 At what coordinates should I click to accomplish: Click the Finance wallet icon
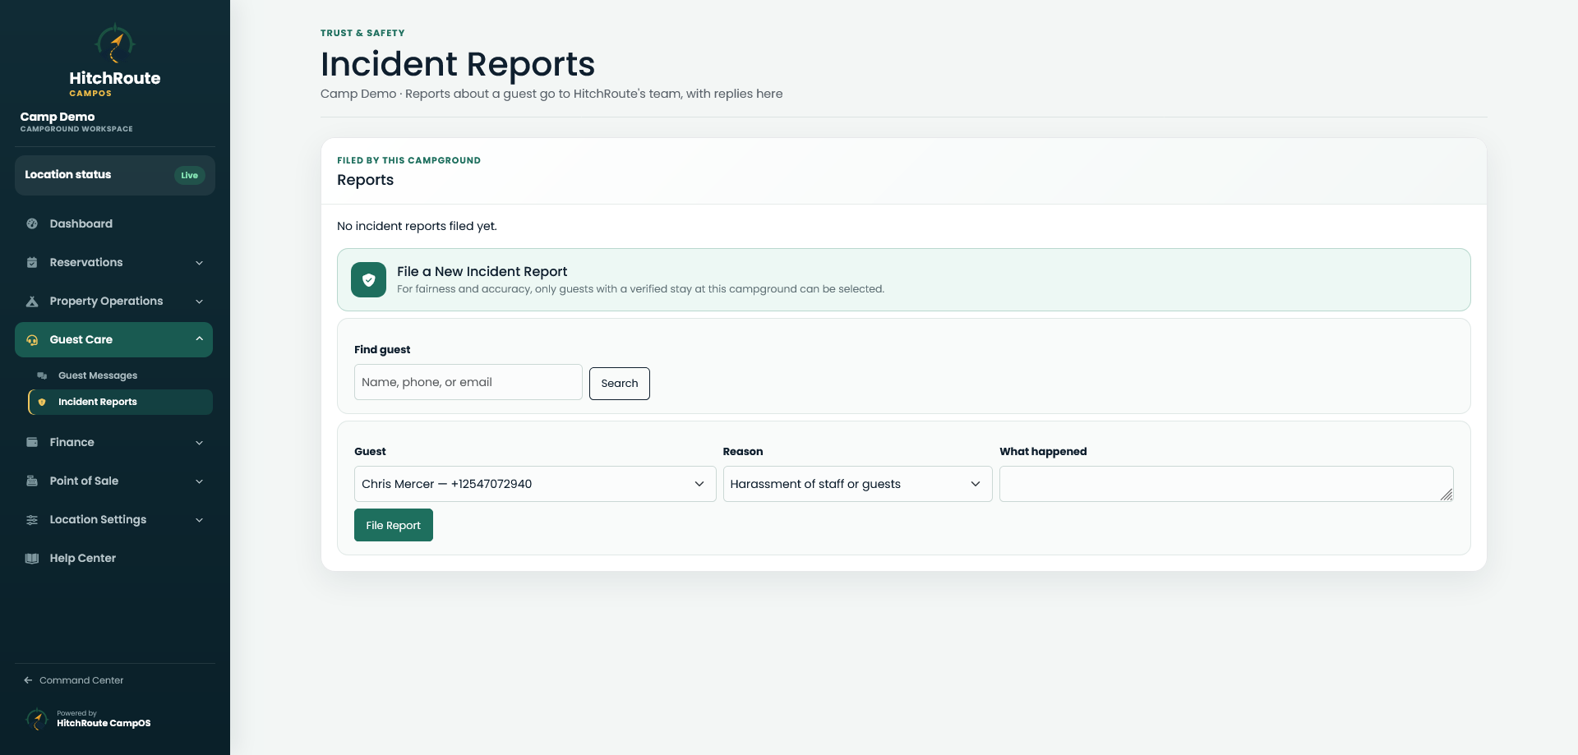click(32, 442)
